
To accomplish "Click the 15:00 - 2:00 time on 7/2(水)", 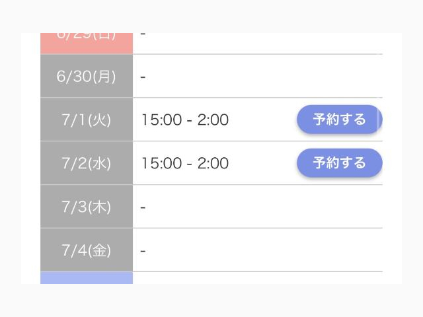I will click(x=185, y=163).
